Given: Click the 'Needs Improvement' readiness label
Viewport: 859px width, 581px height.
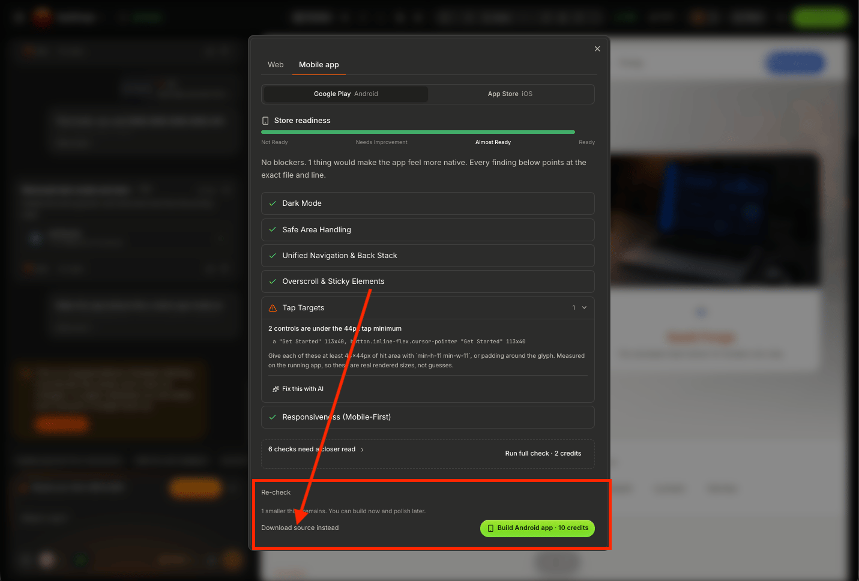Looking at the screenshot, I should pos(381,142).
